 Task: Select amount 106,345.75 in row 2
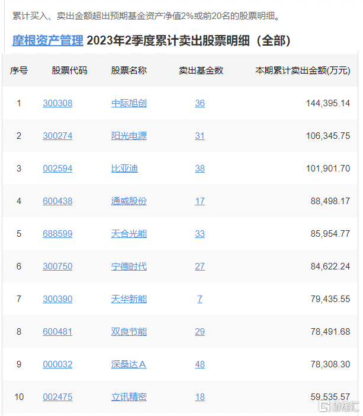click(328, 136)
